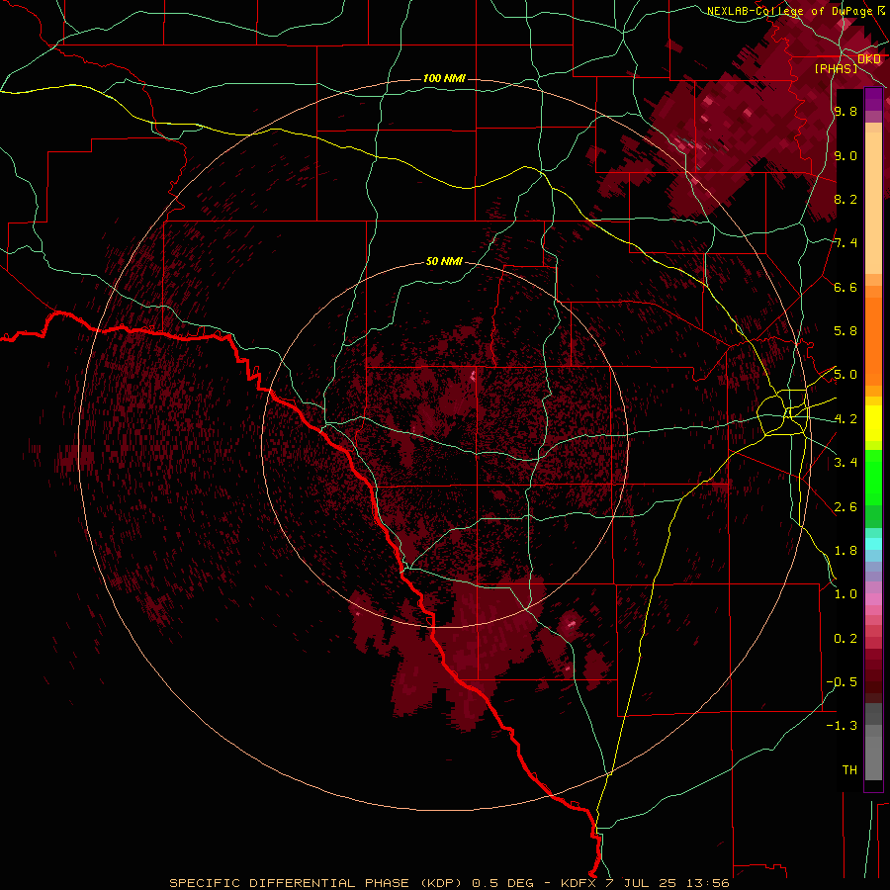Screen dimensions: 890x890
Task: Click the 5.0 value on the color scale
Action: [x=845, y=375]
